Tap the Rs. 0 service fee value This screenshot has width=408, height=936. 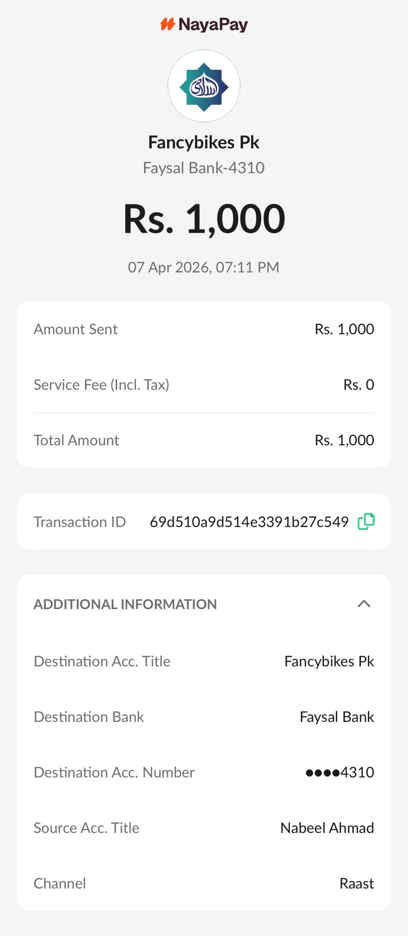358,385
